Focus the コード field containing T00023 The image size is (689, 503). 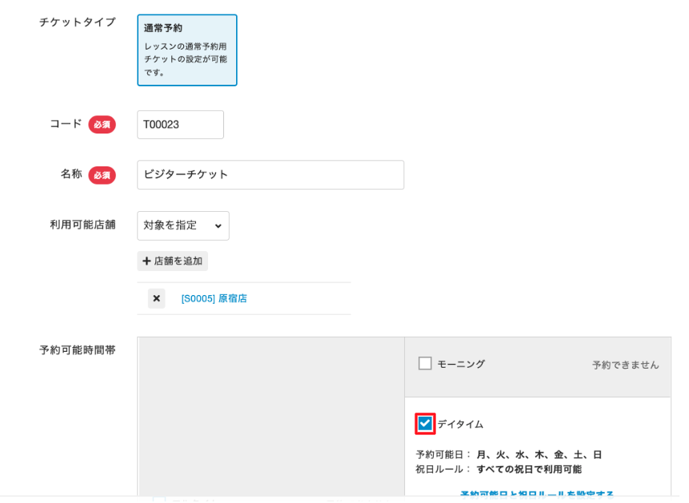(x=180, y=125)
